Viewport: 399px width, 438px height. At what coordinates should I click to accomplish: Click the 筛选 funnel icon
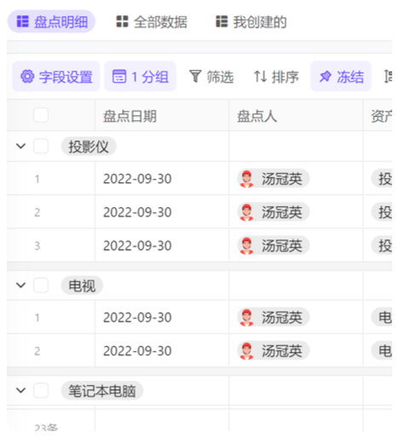point(195,77)
